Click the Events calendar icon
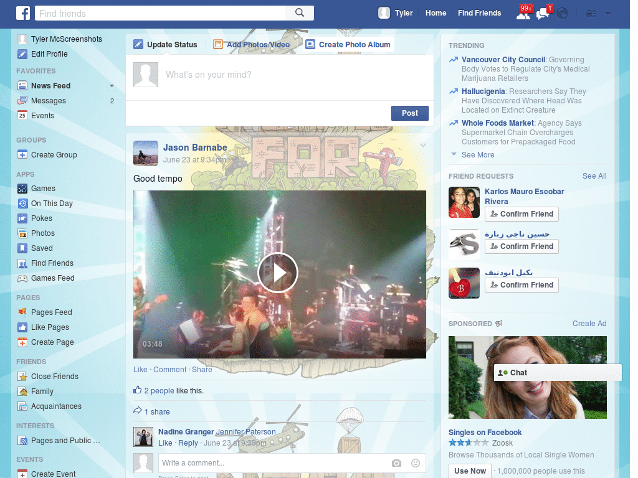Screen dimensions: 638x478 coord(22,115)
